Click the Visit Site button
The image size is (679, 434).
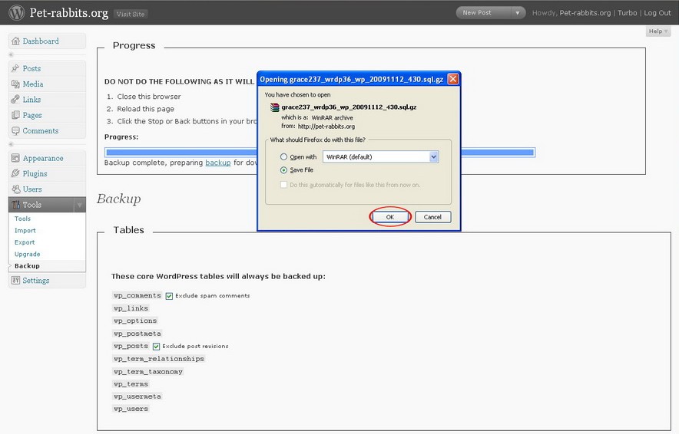tap(131, 14)
